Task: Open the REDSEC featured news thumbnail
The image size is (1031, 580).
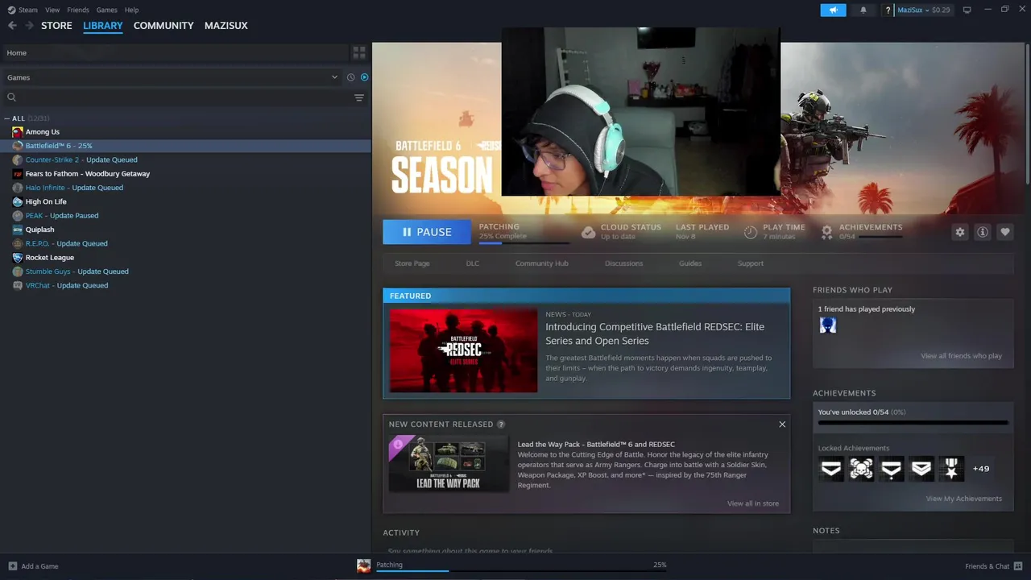Action: [x=463, y=350]
